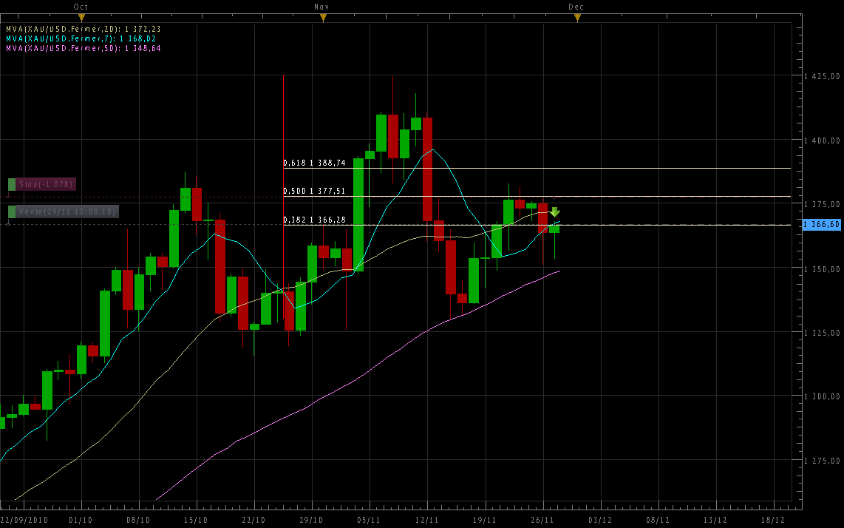The height and width of the screenshot is (528, 844).
Task: Select the 0,618 Fibonacci level label
Action: [314, 163]
